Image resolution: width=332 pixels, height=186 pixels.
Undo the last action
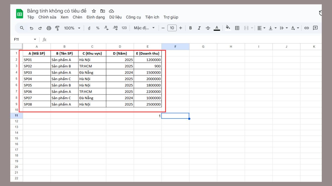coord(31,28)
